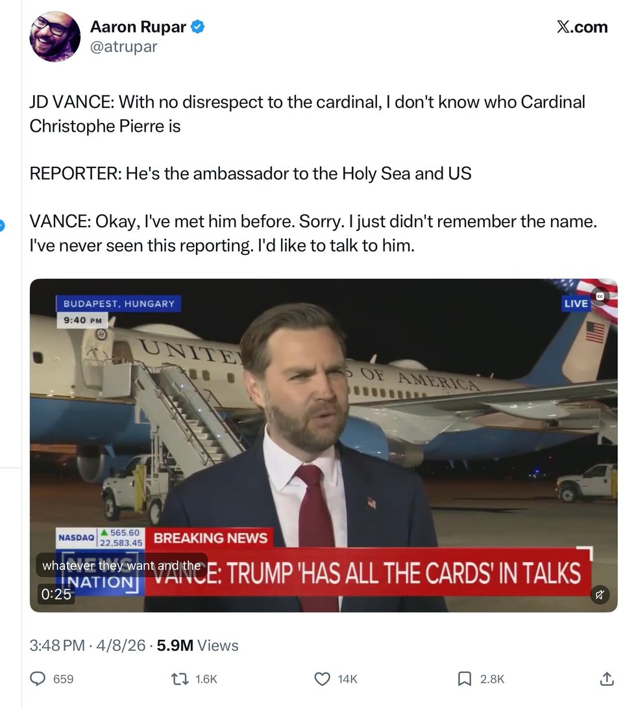Click the reply speech bubble icon

38,679
